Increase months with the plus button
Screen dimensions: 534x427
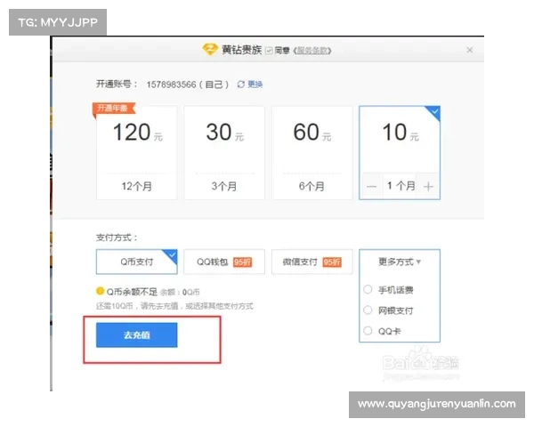tap(428, 186)
